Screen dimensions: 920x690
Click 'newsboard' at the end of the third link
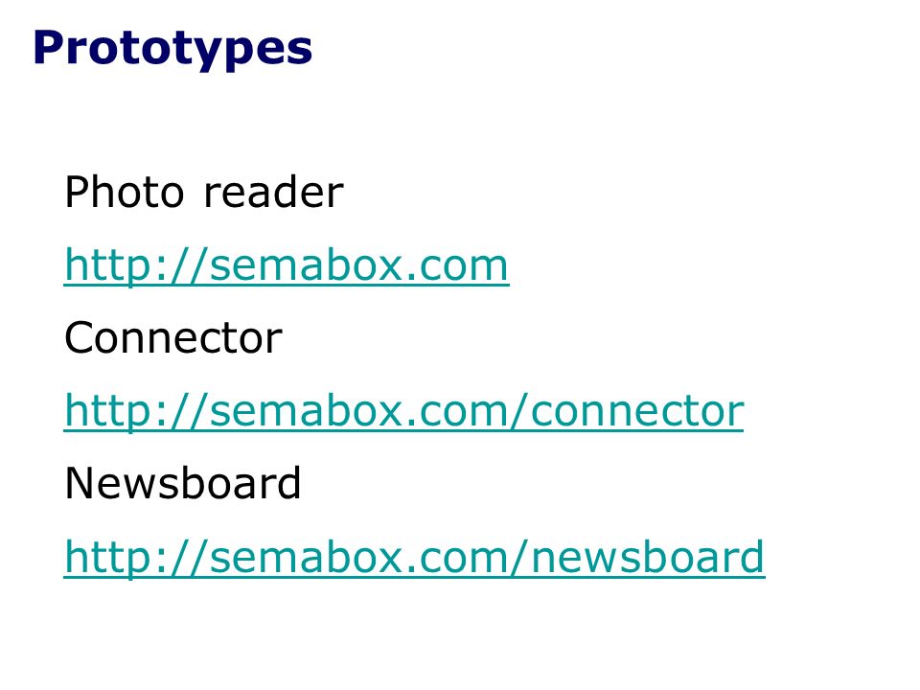(648, 557)
